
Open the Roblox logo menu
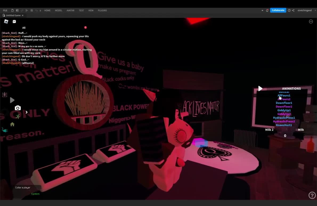(6, 22)
